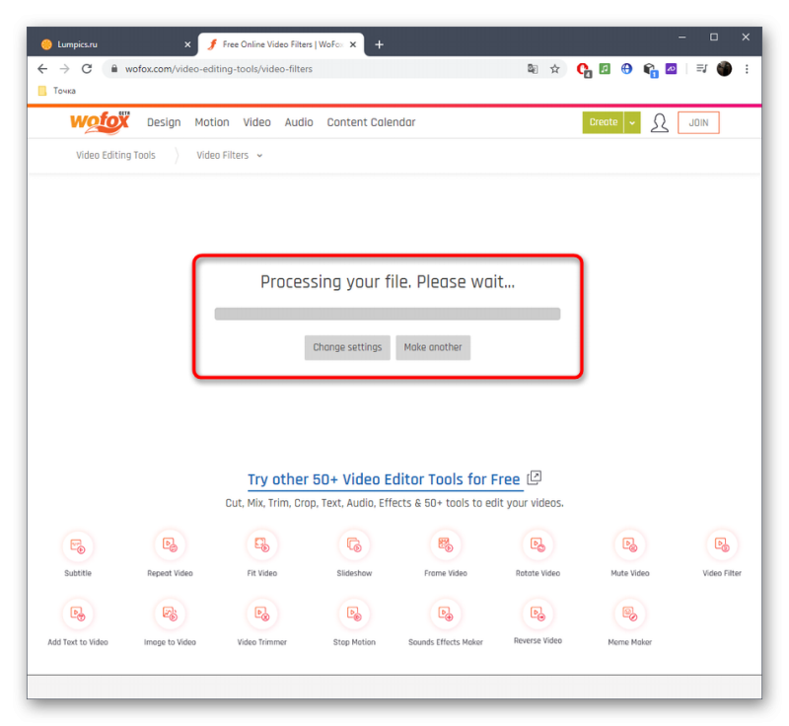789x726 pixels.
Task: Open the Content Calendar menu
Action: [x=371, y=122]
